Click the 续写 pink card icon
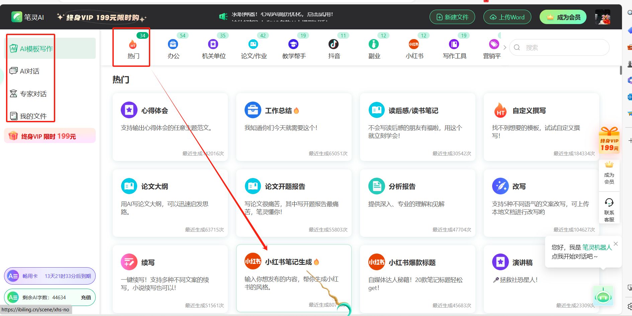This screenshot has width=632, height=316. click(x=129, y=262)
